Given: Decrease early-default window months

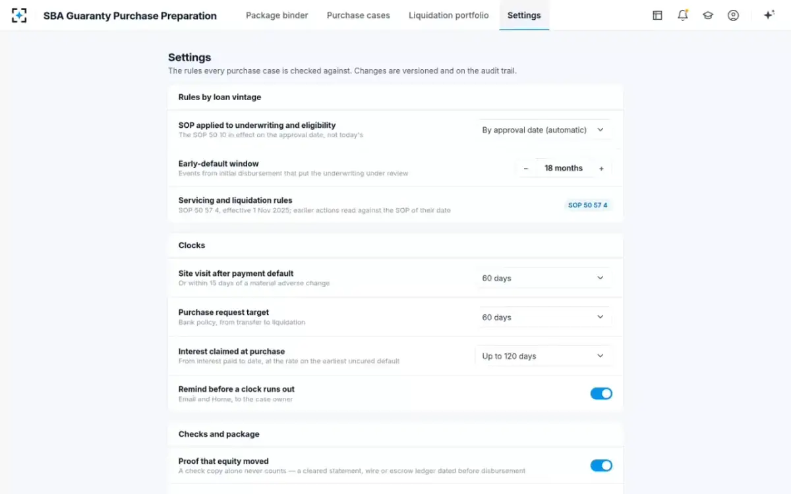Looking at the screenshot, I should pos(526,169).
